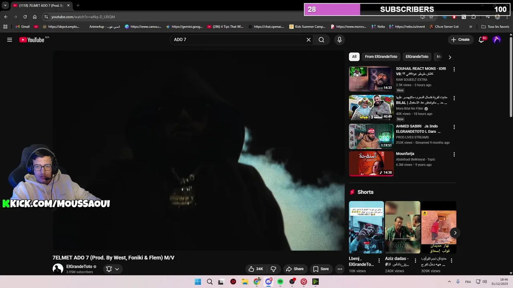Open the ElGrandeToto channel avatar
The image size is (513, 288).
pos(58,269)
